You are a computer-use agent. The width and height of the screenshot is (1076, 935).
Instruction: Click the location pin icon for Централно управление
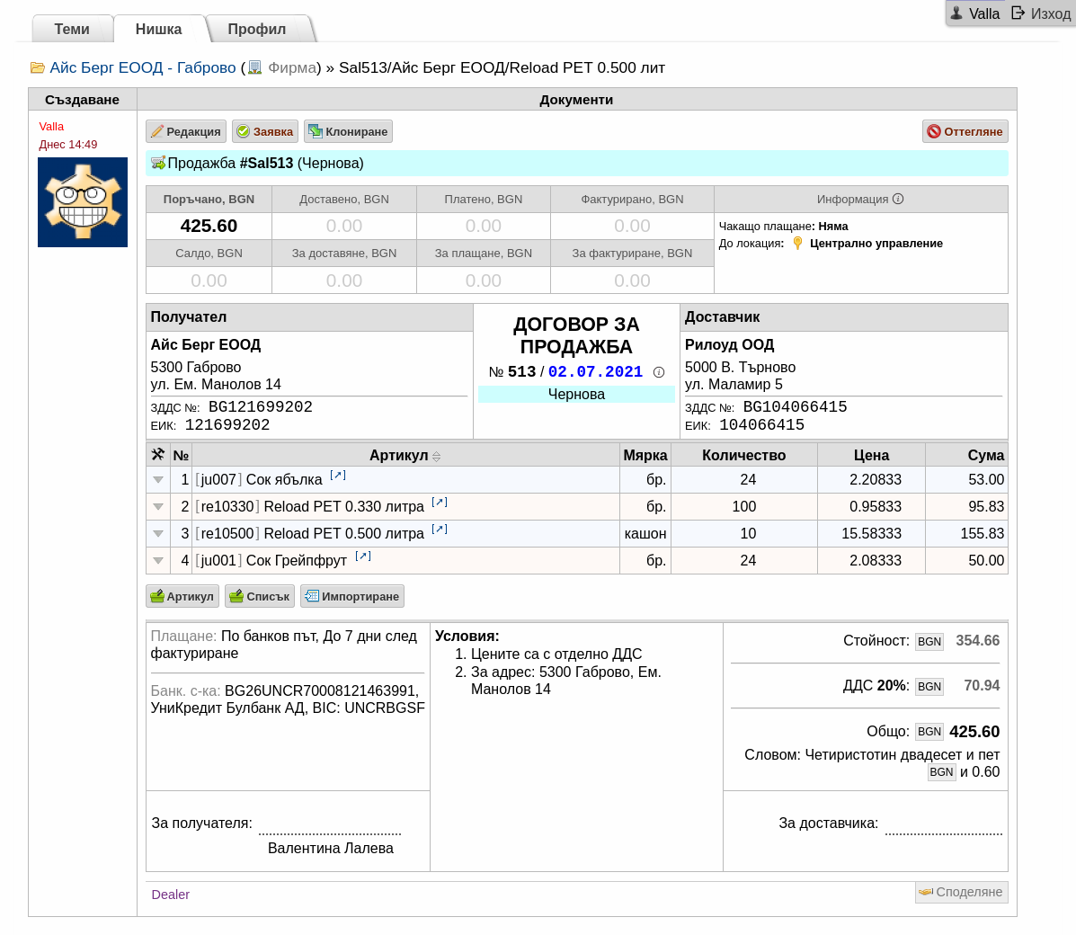pyautogui.click(x=797, y=243)
